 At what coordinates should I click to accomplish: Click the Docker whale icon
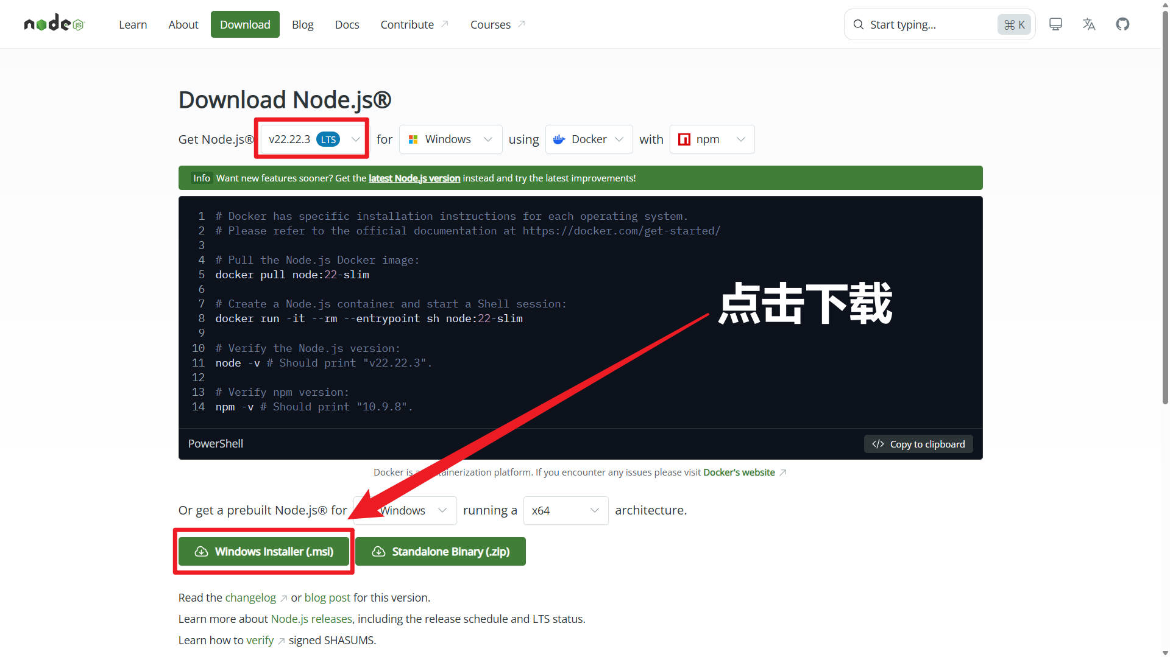pyautogui.click(x=559, y=139)
